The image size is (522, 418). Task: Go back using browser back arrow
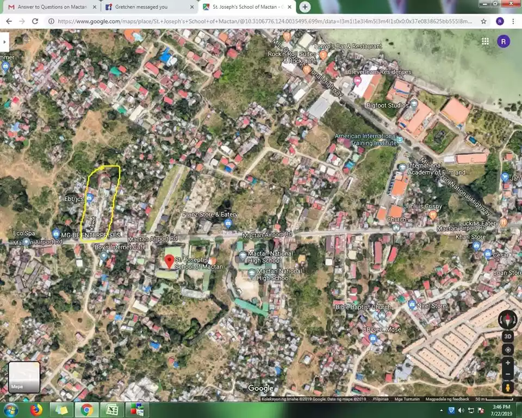pos(9,21)
